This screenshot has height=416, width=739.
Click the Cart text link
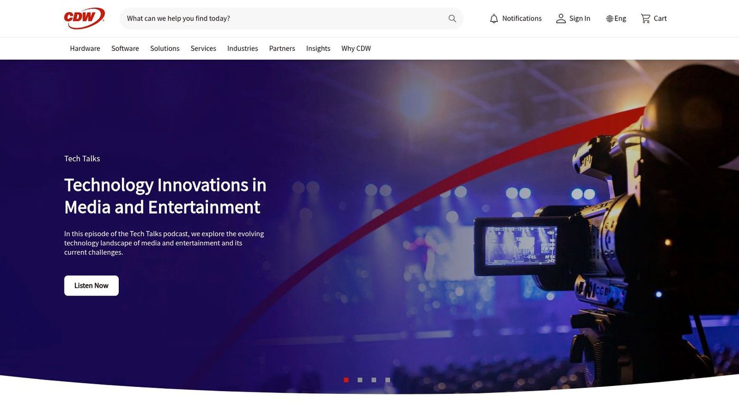pos(660,18)
